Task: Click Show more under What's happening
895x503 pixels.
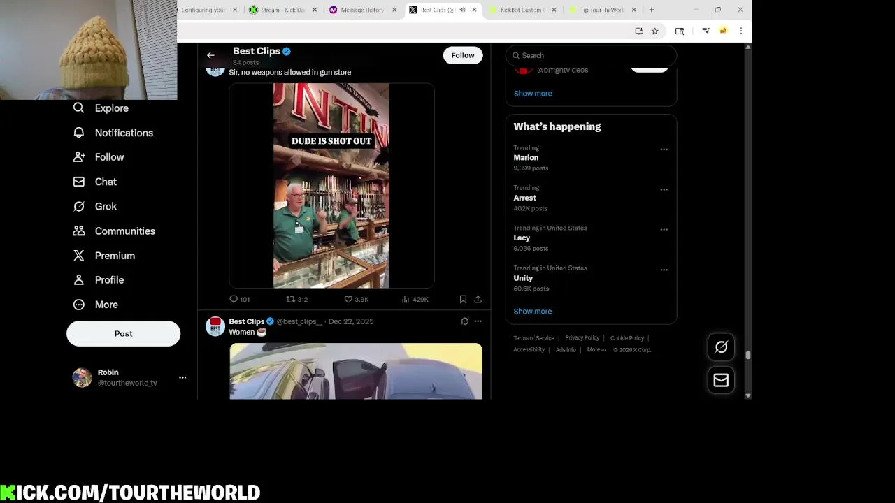Action: point(533,311)
